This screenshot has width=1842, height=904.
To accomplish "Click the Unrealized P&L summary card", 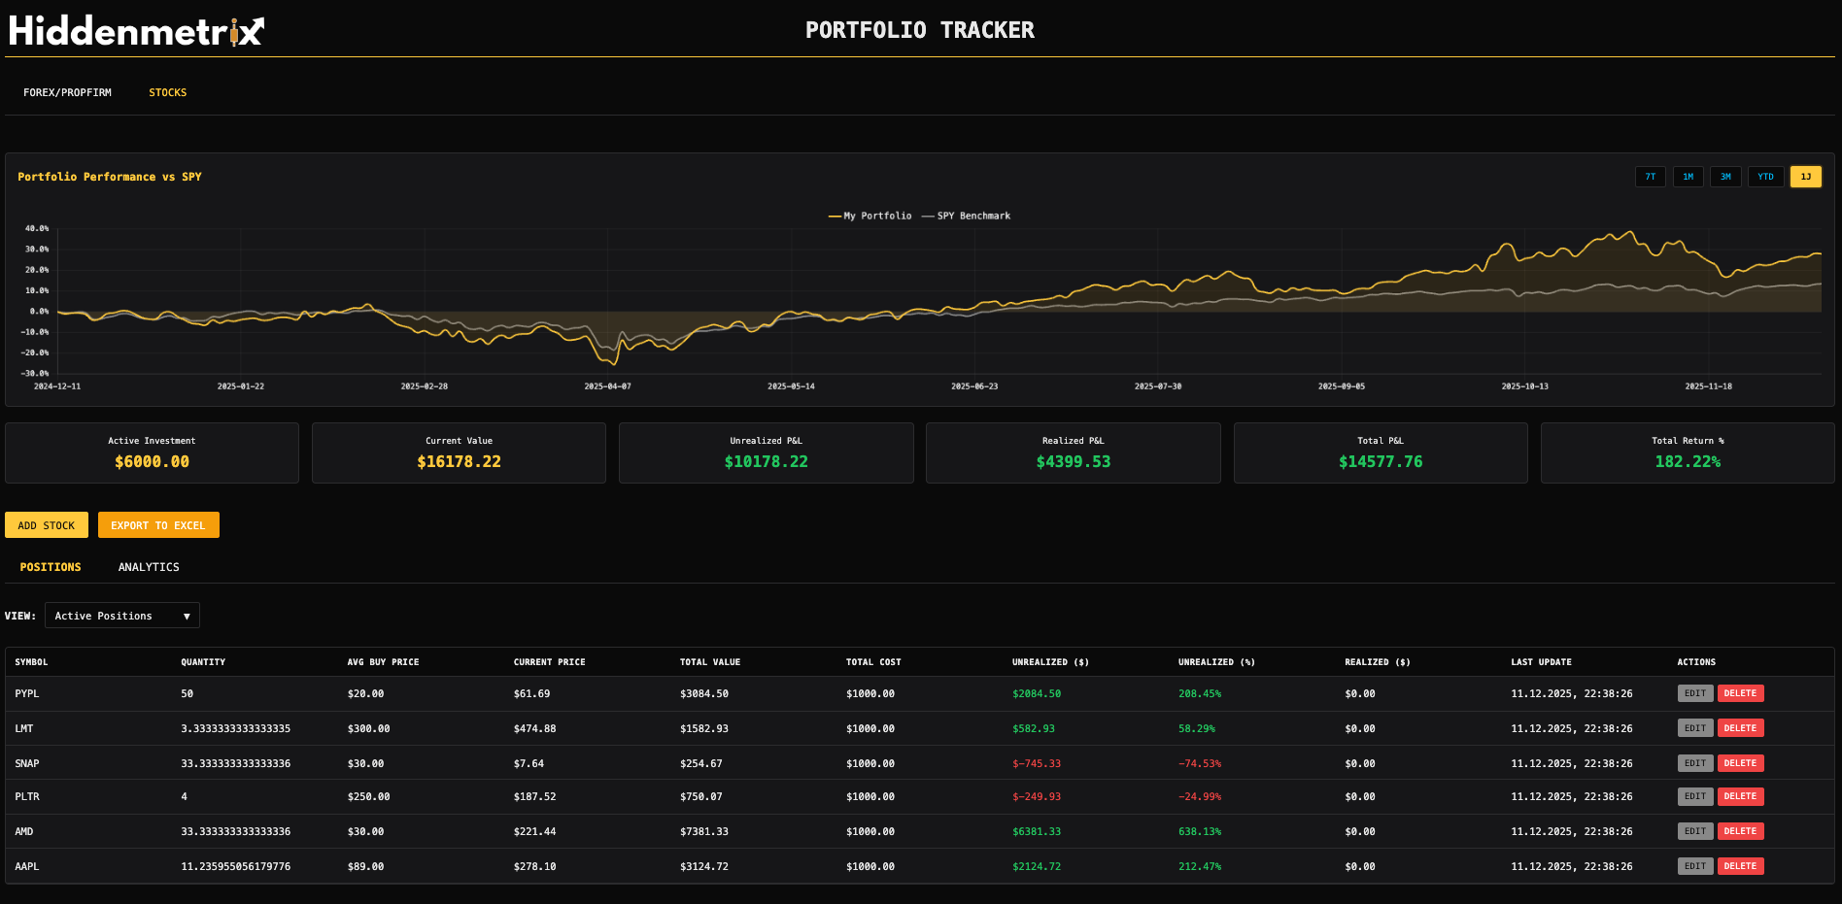I will [766, 452].
